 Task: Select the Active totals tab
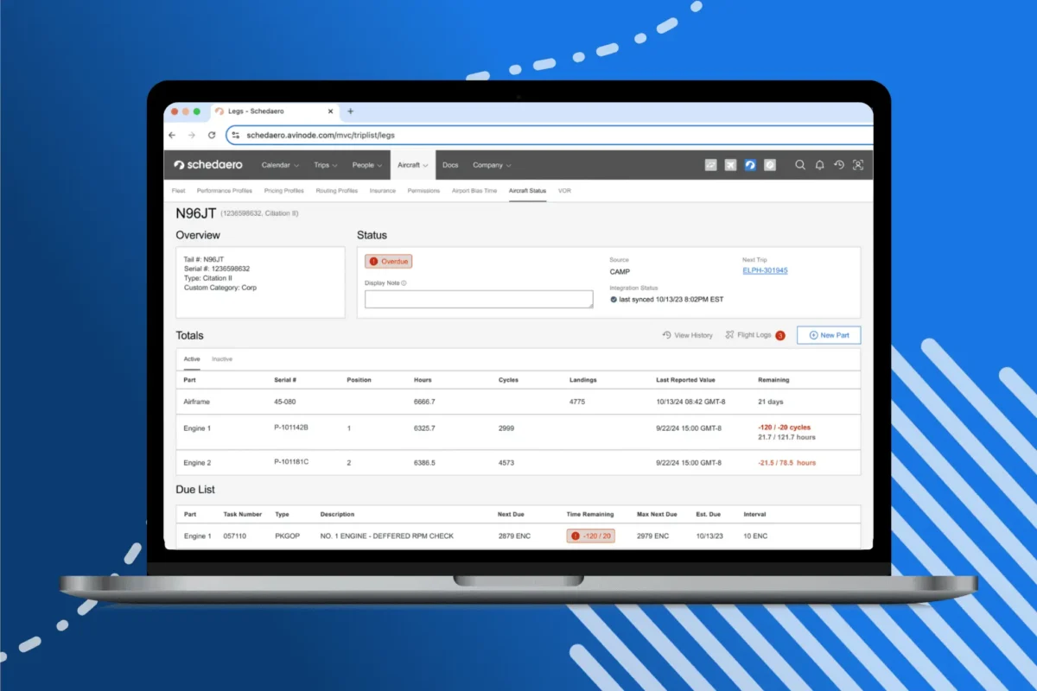click(x=192, y=358)
